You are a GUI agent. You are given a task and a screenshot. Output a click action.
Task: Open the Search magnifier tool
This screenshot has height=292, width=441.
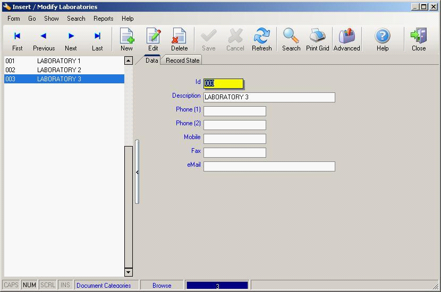(291, 40)
